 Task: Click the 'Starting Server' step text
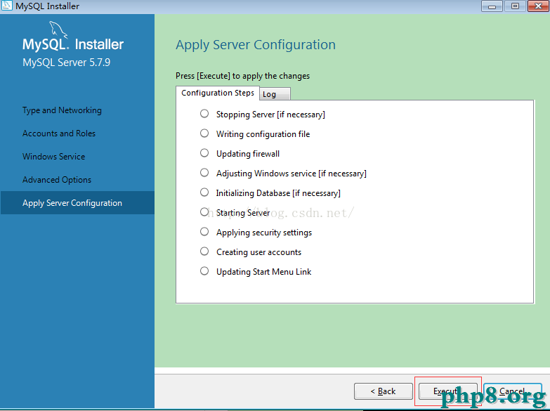(x=243, y=213)
